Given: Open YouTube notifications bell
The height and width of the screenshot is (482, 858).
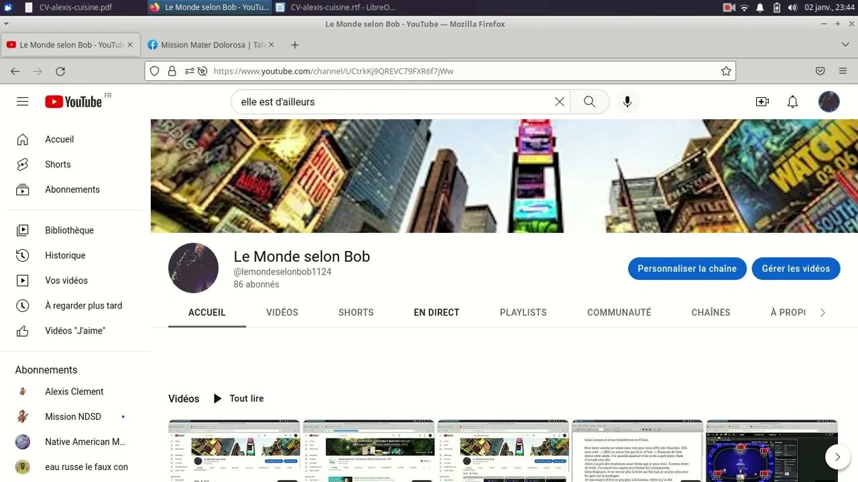Looking at the screenshot, I should (792, 102).
